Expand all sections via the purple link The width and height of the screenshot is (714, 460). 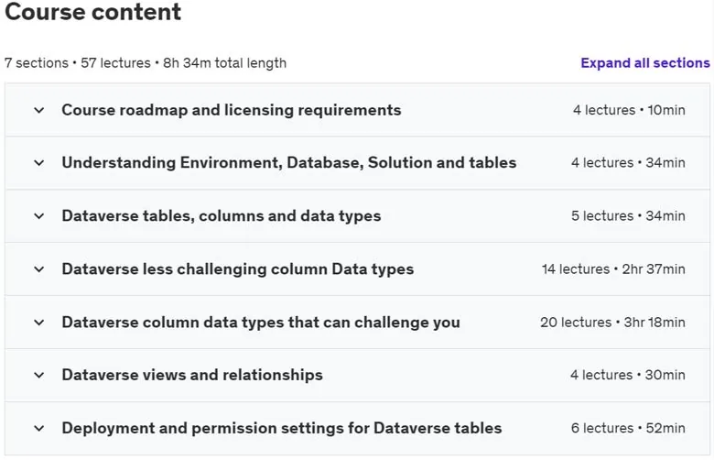(644, 63)
